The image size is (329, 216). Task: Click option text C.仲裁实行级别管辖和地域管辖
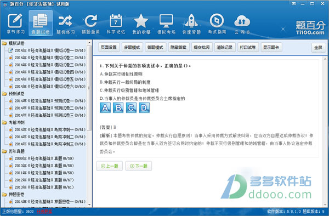tap(129, 90)
